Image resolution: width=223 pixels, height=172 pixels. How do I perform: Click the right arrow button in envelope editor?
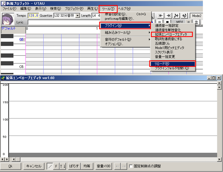(x=124, y=166)
